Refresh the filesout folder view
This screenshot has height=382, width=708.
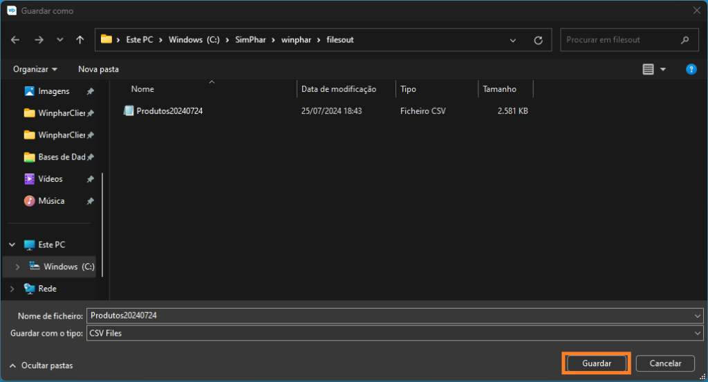[x=538, y=40]
